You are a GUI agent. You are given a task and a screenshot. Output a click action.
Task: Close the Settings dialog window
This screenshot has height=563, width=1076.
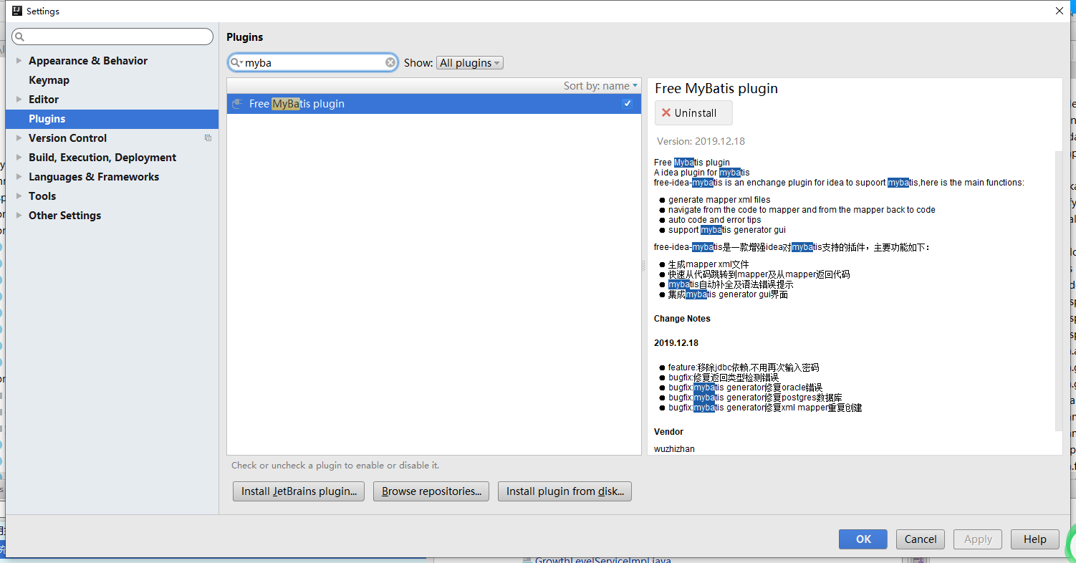pos(1060,11)
